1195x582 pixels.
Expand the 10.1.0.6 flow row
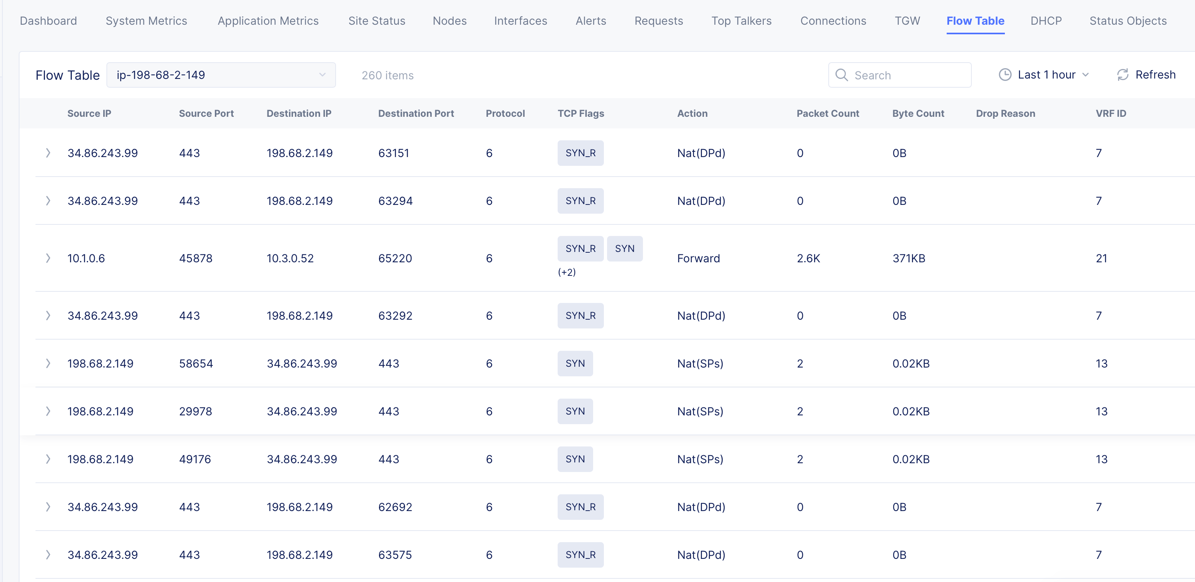[48, 259]
